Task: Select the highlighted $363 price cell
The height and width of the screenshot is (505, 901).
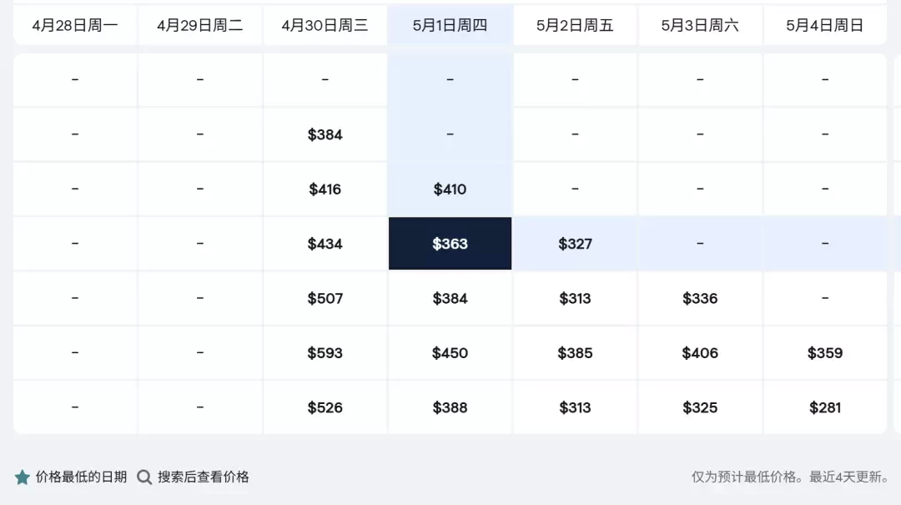Action: [450, 243]
